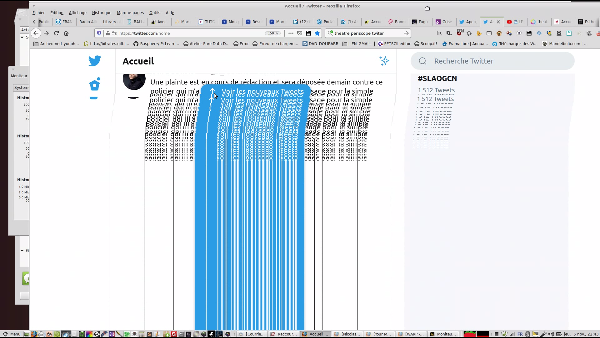The width and height of the screenshot is (600, 338).
Task: Reload the current page
Action: coord(56,33)
